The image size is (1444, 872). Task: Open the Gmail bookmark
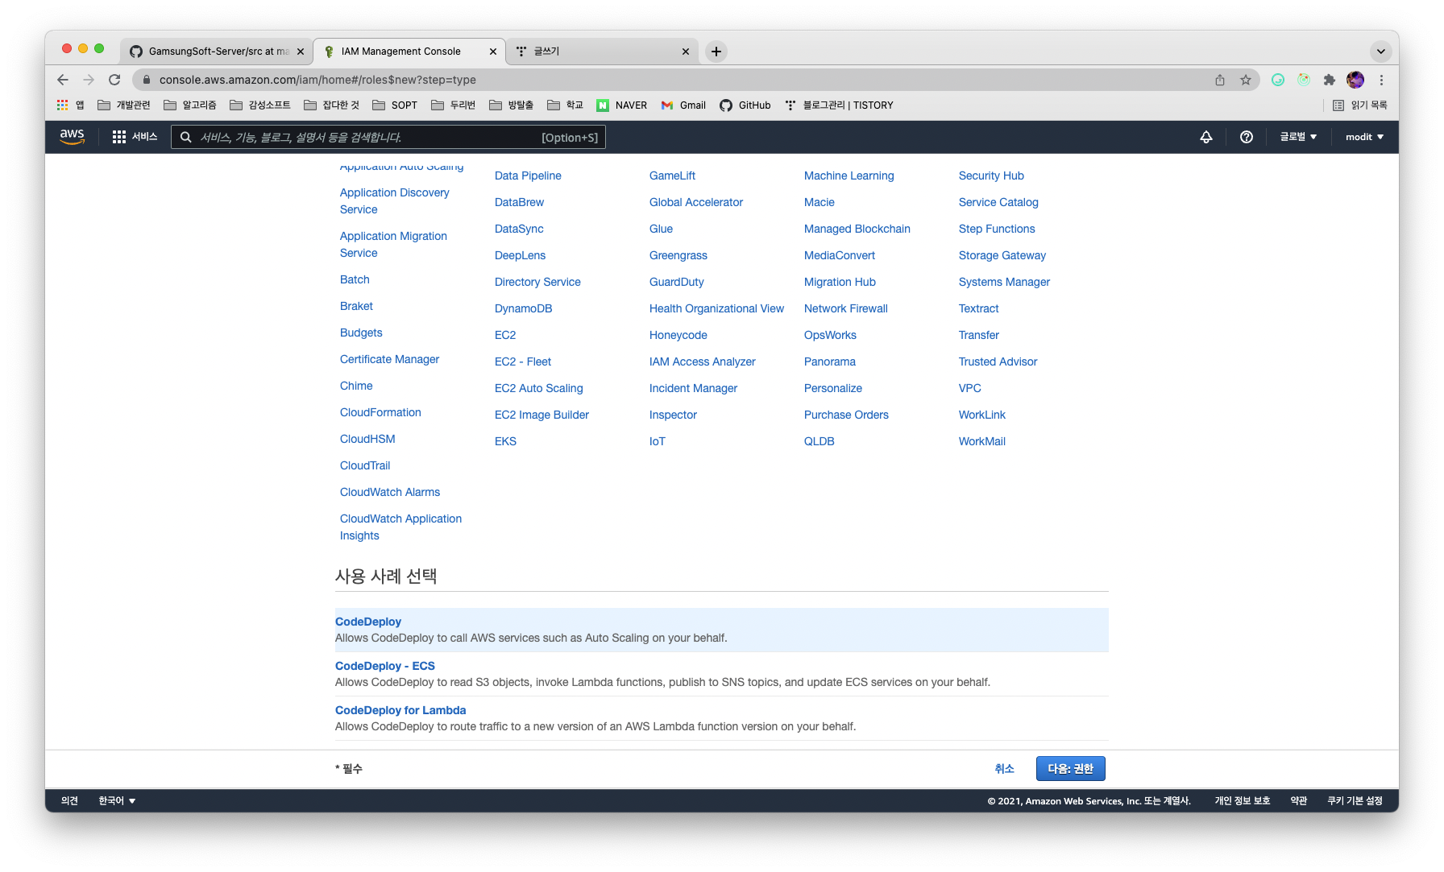click(683, 105)
